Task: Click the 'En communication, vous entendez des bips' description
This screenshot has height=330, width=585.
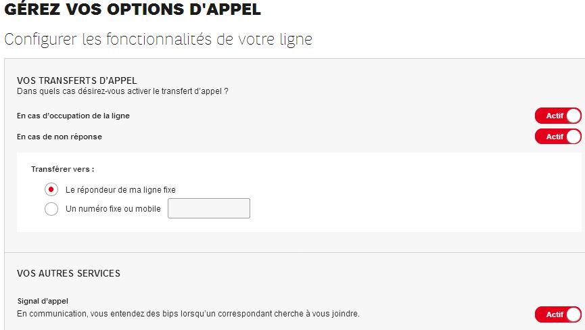Action: click(188, 314)
